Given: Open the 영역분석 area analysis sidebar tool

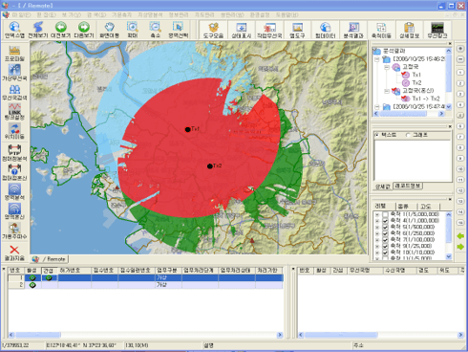Looking at the screenshot, I should pyautogui.click(x=14, y=192).
